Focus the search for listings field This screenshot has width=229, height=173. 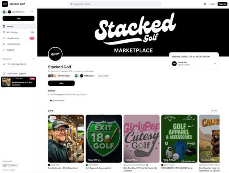click(115, 4)
